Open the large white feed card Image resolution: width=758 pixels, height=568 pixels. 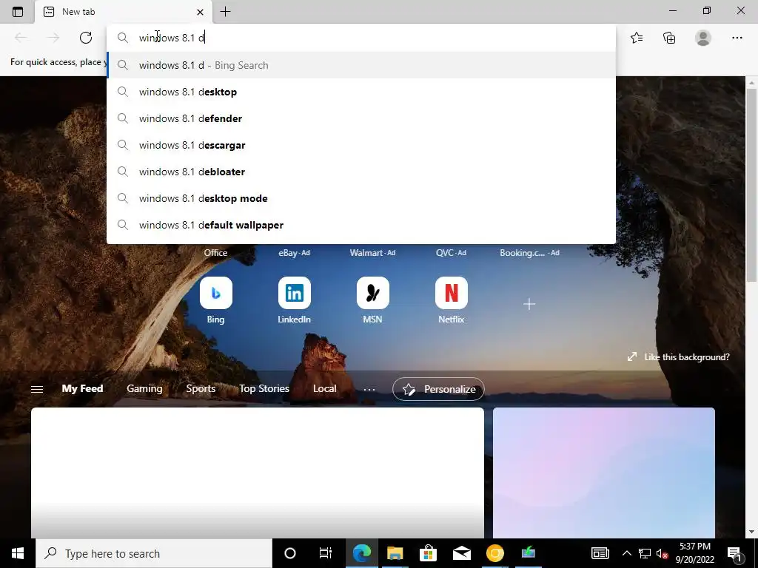pyautogui.click(x=257, y=473)
